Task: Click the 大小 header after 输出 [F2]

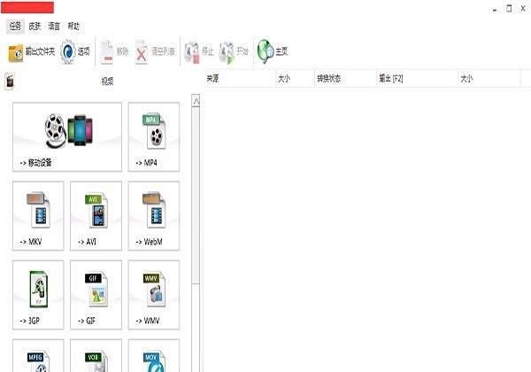Action: [489, 79]
